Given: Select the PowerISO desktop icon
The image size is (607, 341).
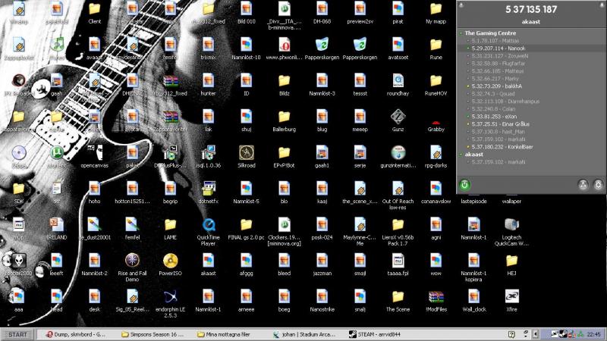Looking at the screenshot, I should pos(169,261).
